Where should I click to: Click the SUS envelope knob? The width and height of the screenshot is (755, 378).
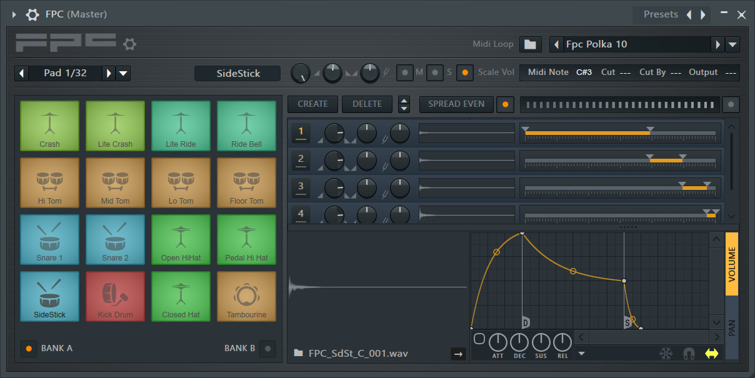(541, 342)
